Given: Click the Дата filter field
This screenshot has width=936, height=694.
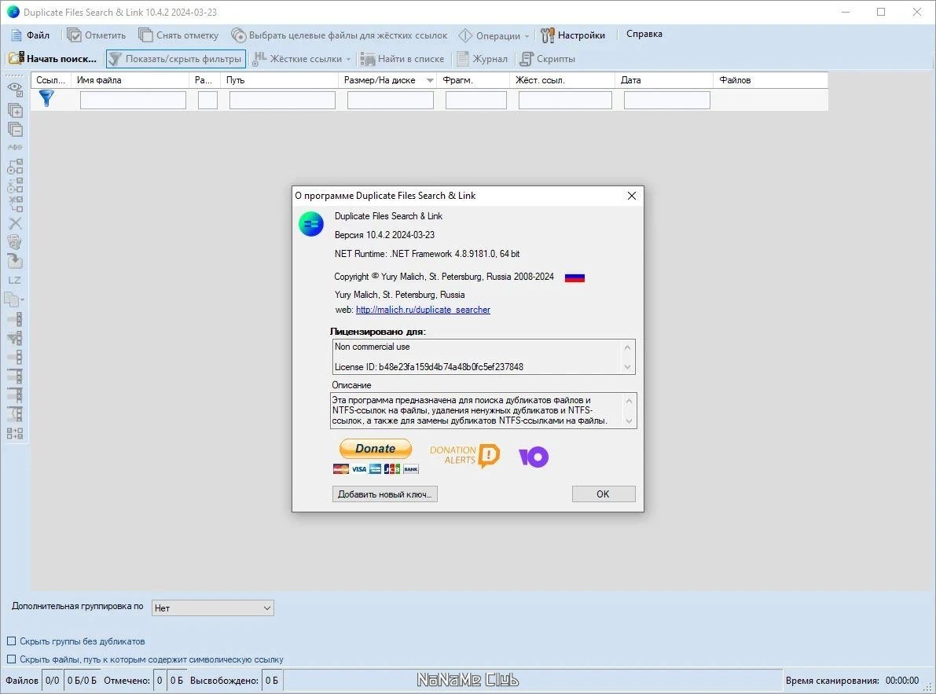Looking at the screenshot, I should pos(666,100).
